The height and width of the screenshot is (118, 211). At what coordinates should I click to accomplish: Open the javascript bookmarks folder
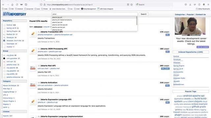click(x=29, y=9)
